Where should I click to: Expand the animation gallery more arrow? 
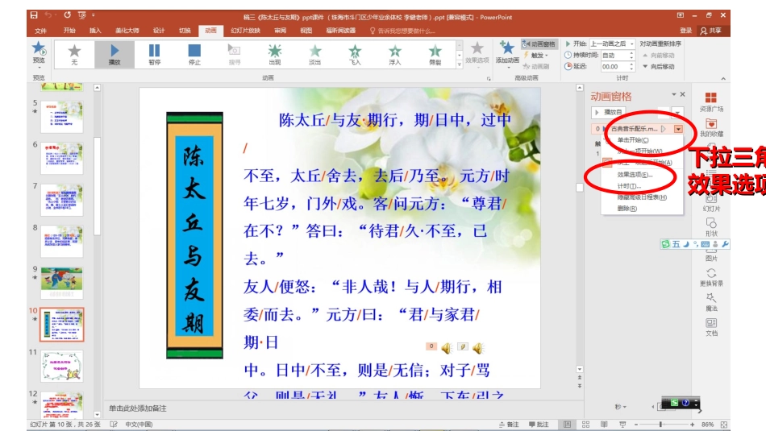pyautogui.click(x=460, y=64)
